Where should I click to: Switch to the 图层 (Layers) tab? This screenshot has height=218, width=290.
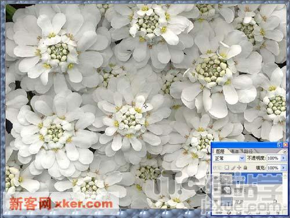point(220,151)
